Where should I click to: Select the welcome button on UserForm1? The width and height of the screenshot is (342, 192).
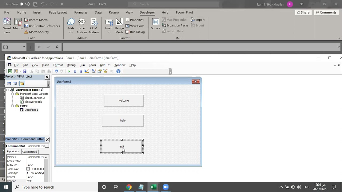pyautogui.click(x=124, y=101)
